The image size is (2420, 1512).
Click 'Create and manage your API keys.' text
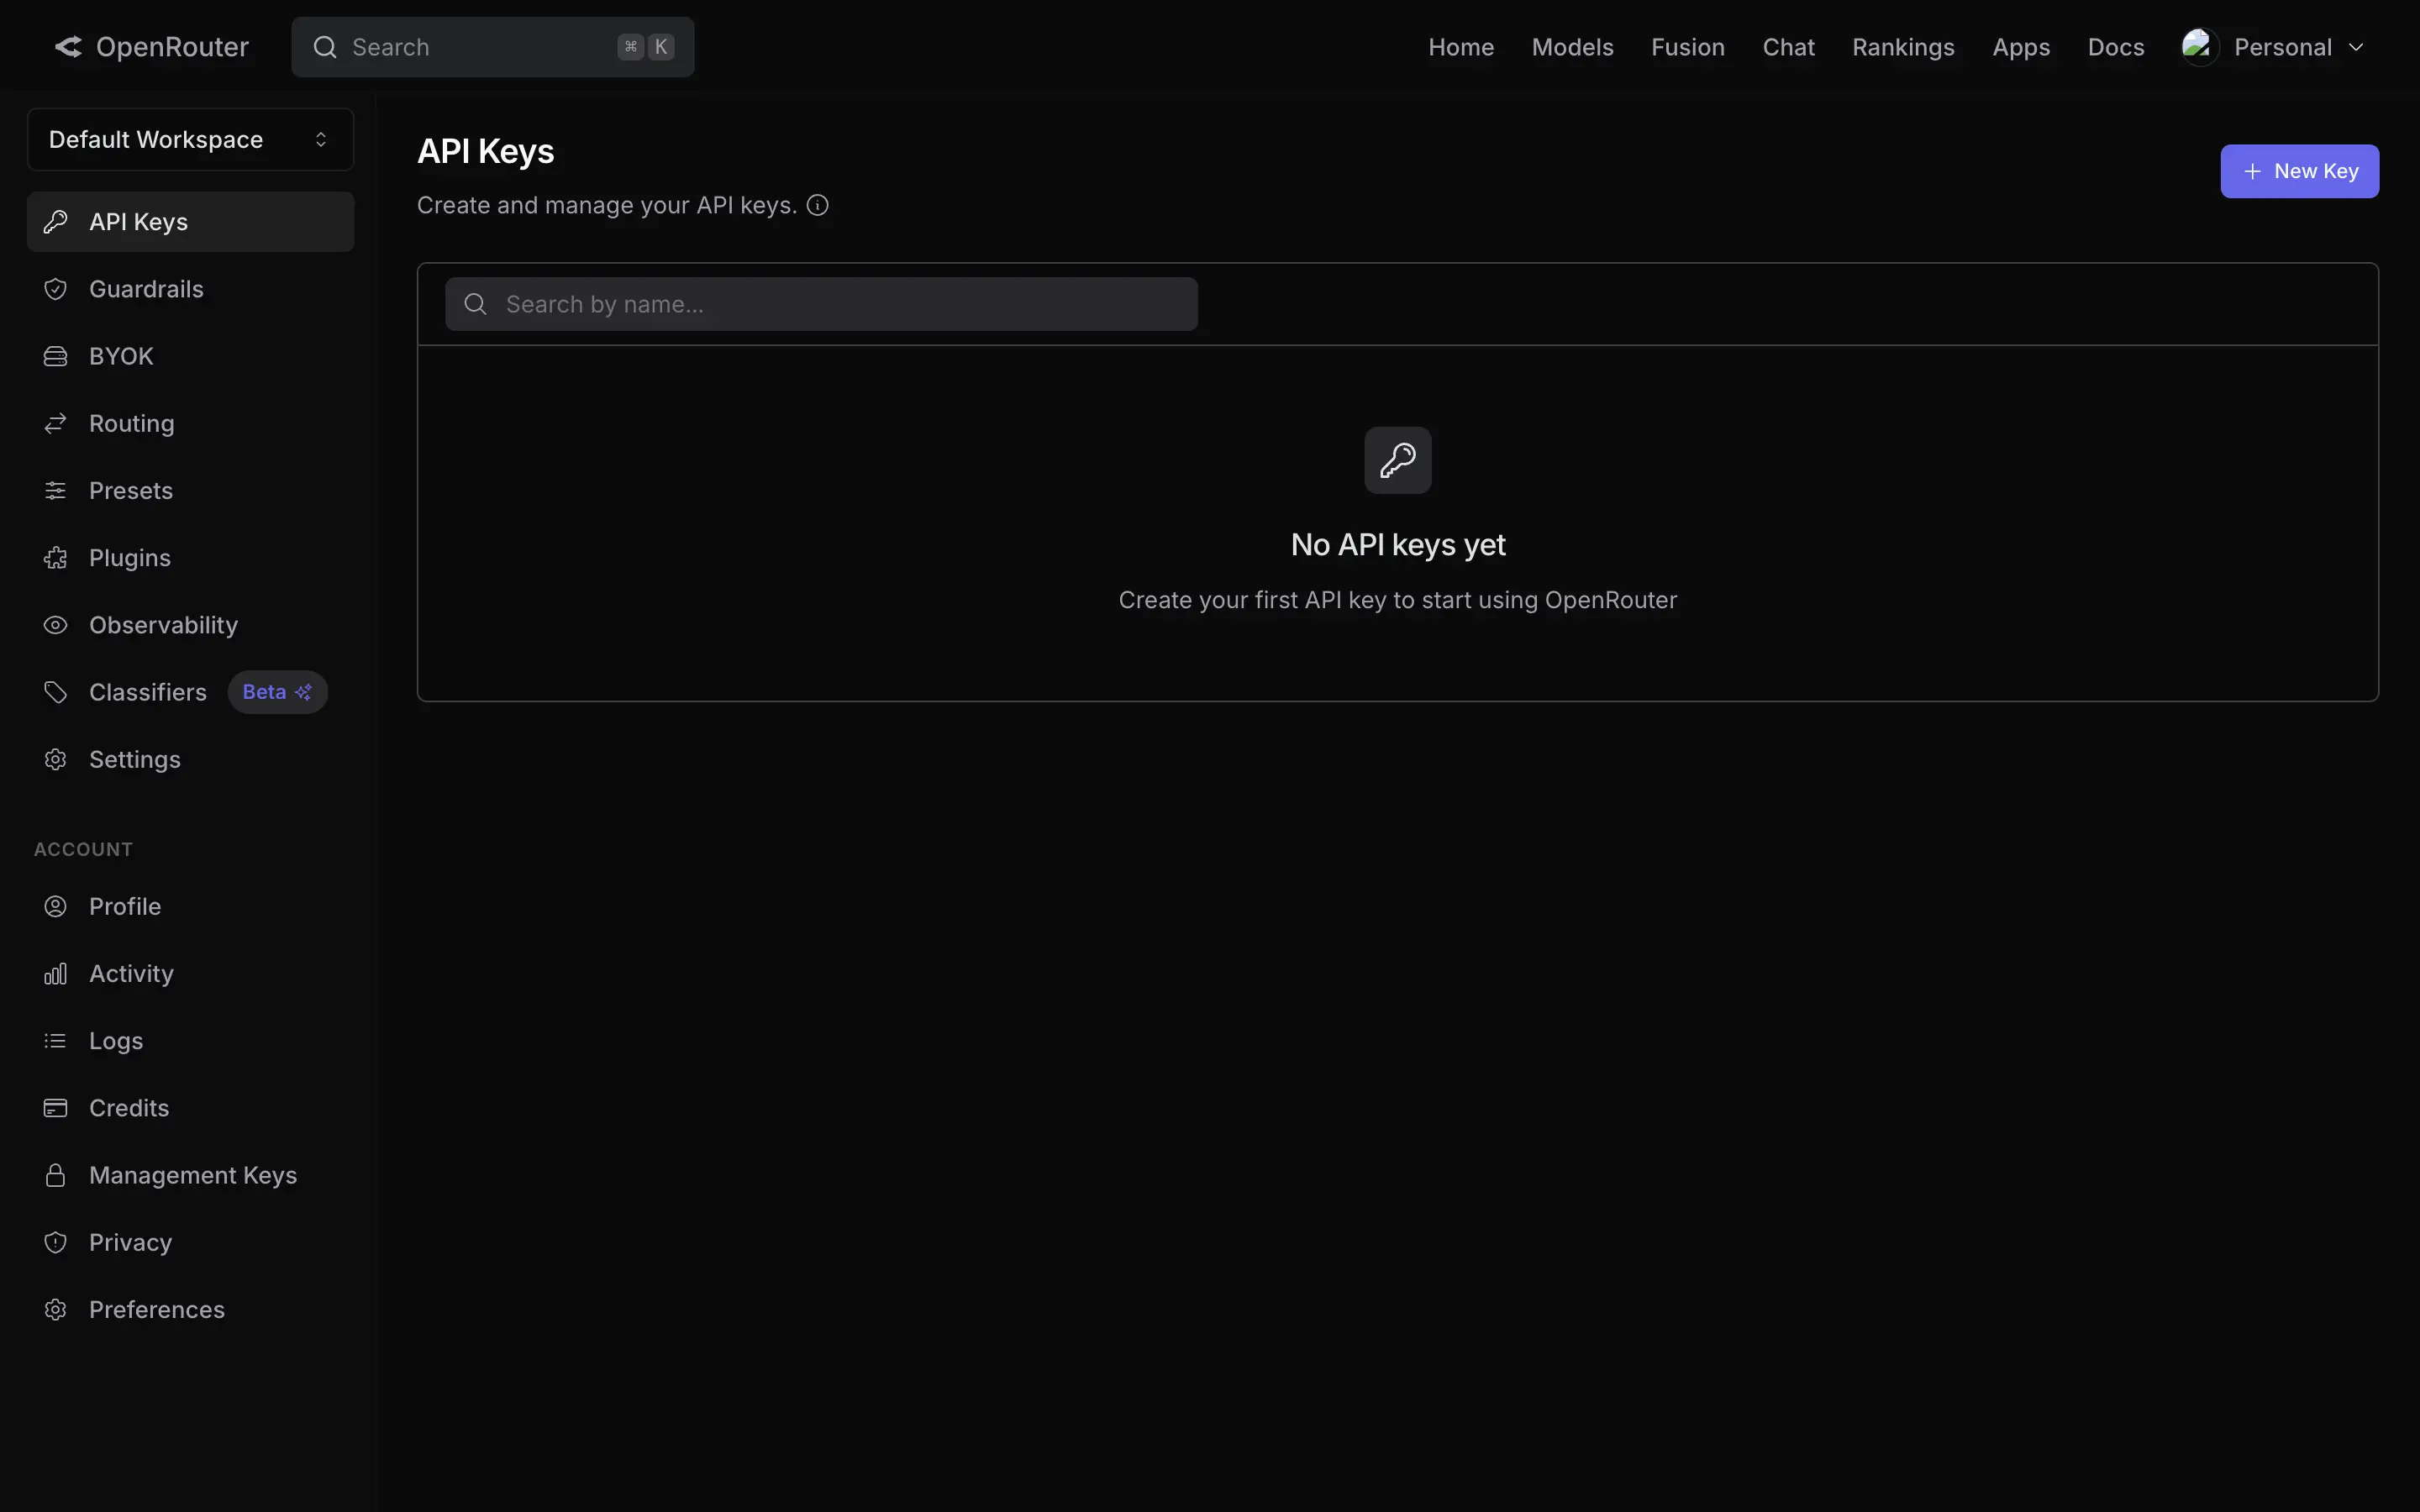click(x=607, y=205)
